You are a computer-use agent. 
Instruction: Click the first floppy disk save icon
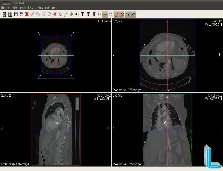(x=16, y=14)
